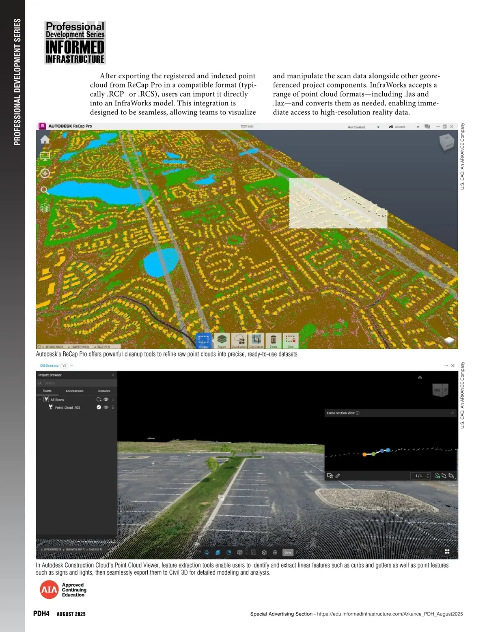Select the Window selection tool in ReCap

pos(203,340)
